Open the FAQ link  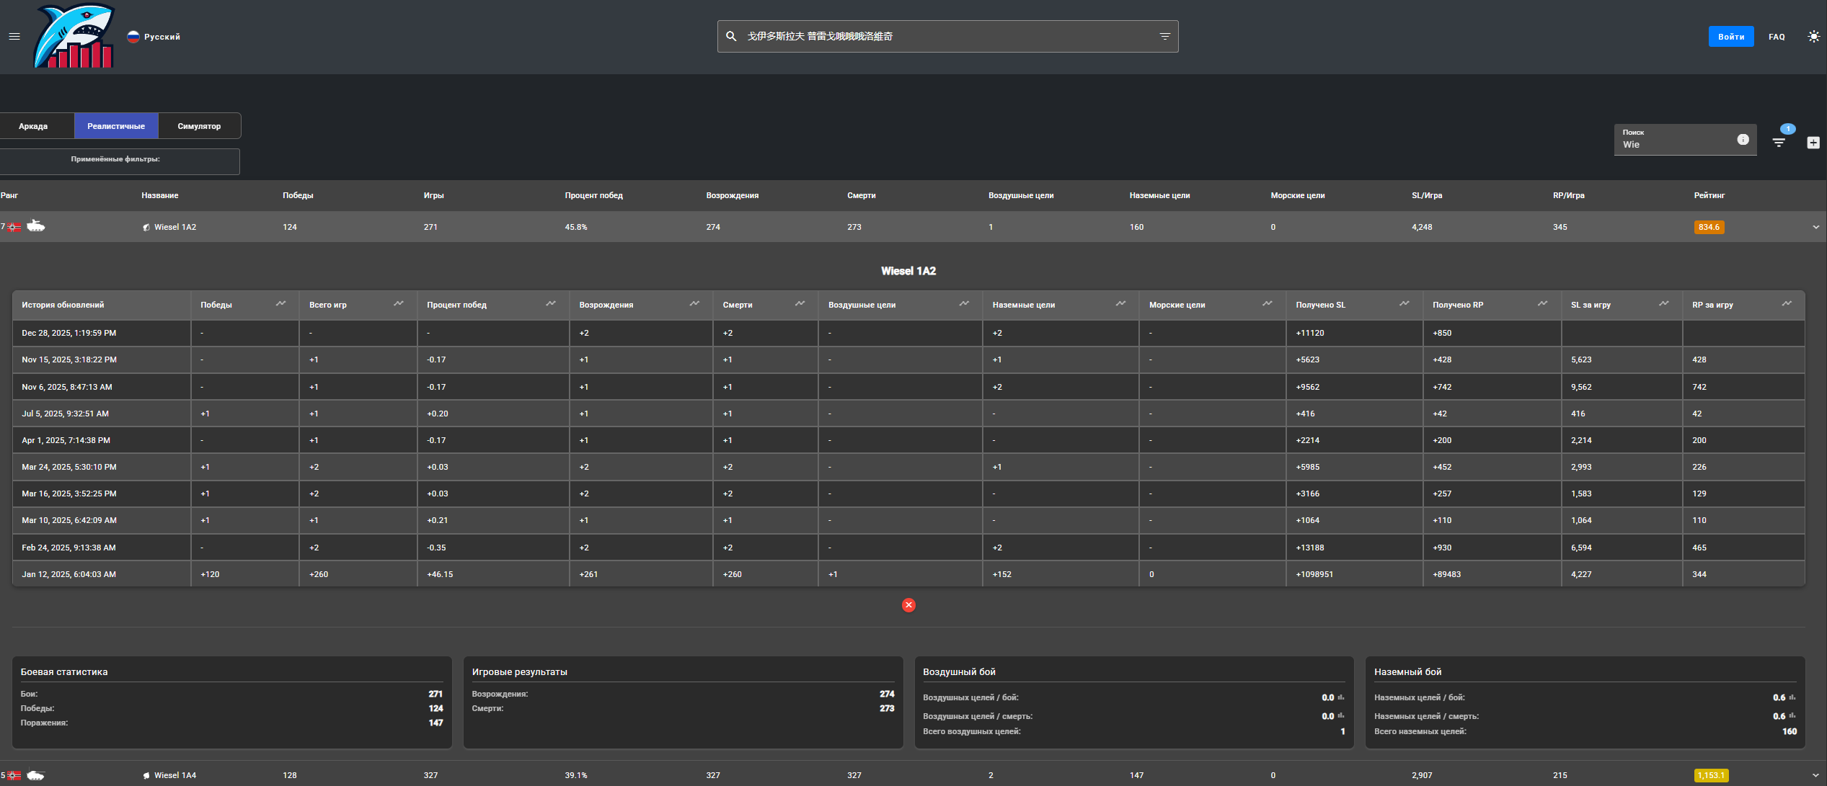[x=1777, y=37]
